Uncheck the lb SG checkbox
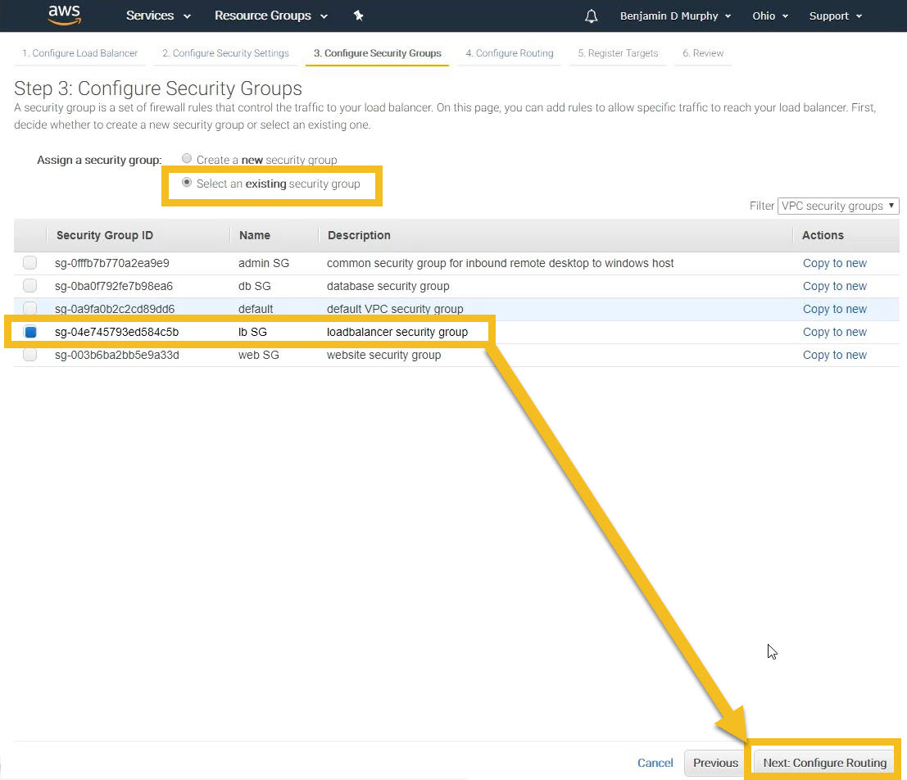 coord(30,332)
